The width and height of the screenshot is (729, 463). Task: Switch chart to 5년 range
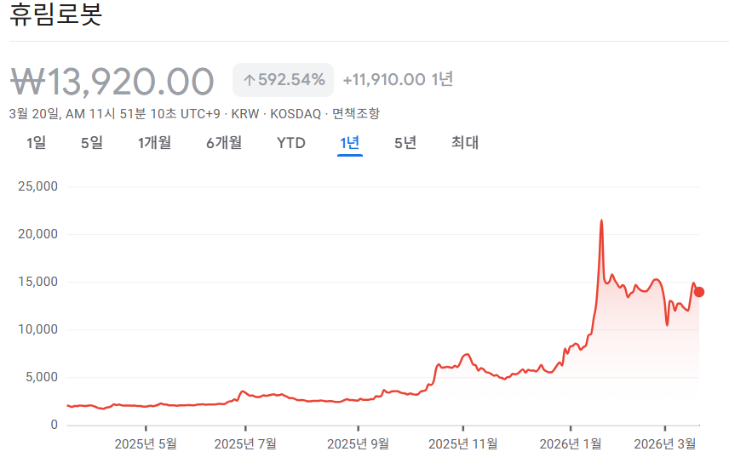405,143
